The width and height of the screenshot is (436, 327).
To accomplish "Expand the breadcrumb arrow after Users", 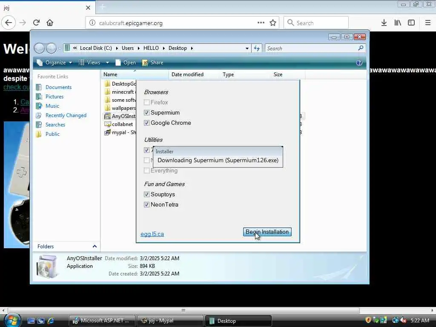I will 139,49.
